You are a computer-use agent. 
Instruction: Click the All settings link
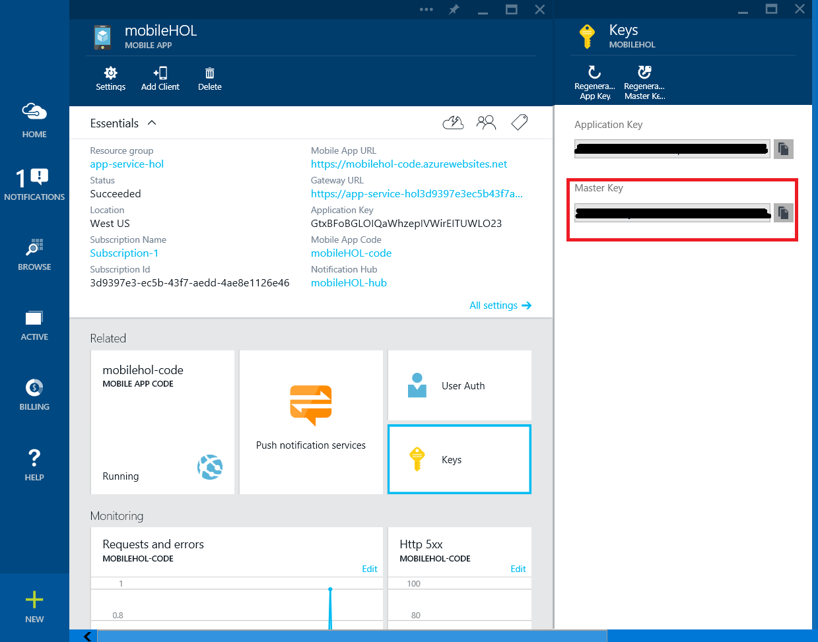tap(500, 305)
